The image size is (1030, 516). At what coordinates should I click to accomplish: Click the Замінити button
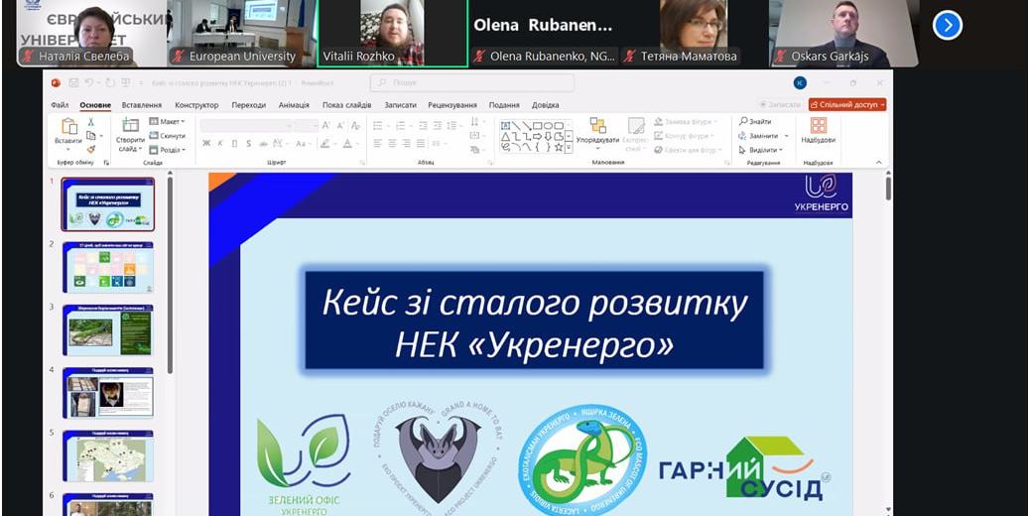click(758, 136)
